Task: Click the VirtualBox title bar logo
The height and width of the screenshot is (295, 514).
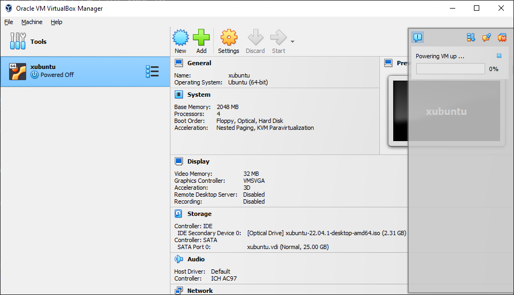Action: click(x=9, y=8)
